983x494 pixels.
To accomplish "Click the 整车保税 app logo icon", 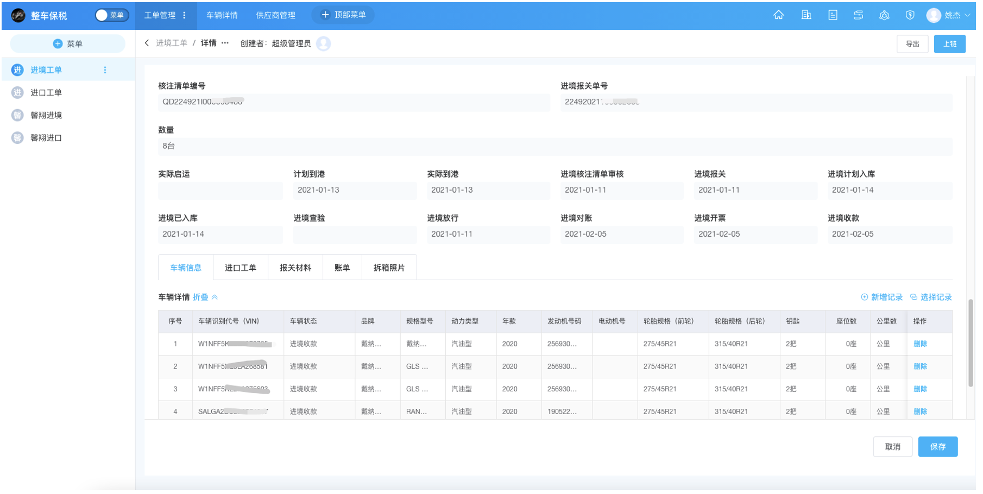I will pyautogui.click(x=18, y=15).
